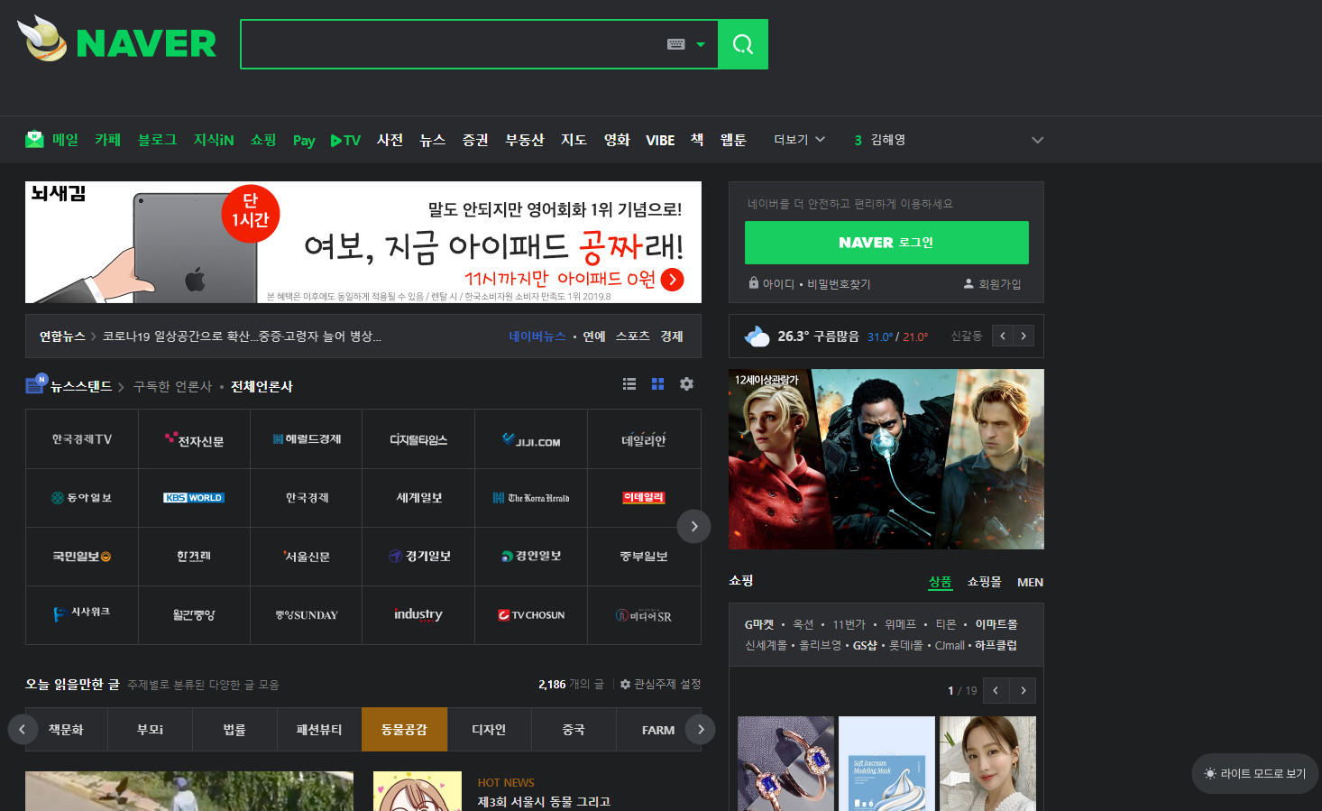Open G마켓 shopping mall link
The width and height of the screenshot is (1322, 811).
pos(759,624)
